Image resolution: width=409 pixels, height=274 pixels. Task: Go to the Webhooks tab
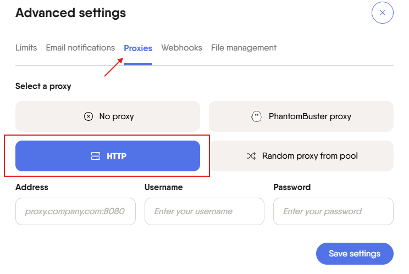coord(181,48)
